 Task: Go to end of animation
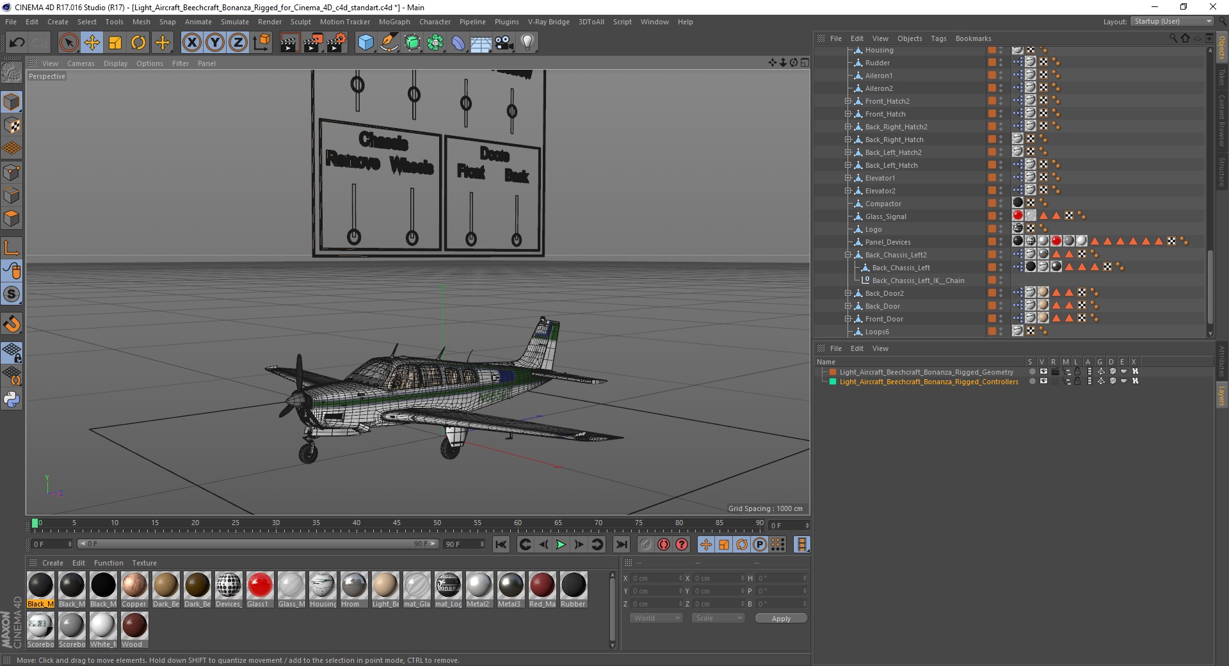point(621,544)
